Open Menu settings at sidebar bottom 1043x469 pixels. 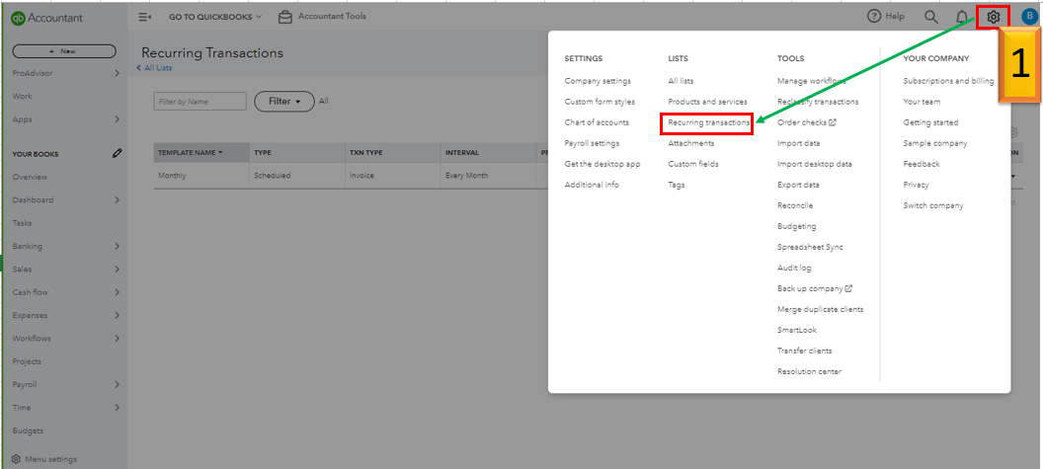tap(49, 459)
